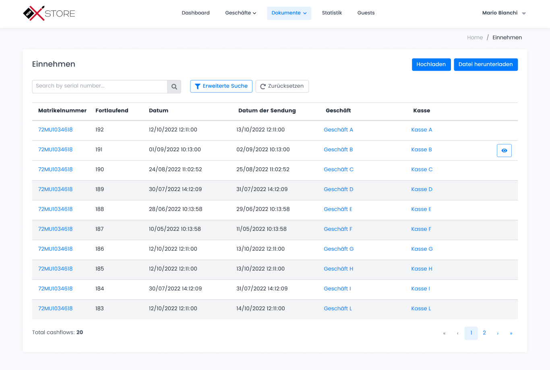The image size is (550, 370).
Task: Jump to last page with double-right arrow
Action: point(511,333)
